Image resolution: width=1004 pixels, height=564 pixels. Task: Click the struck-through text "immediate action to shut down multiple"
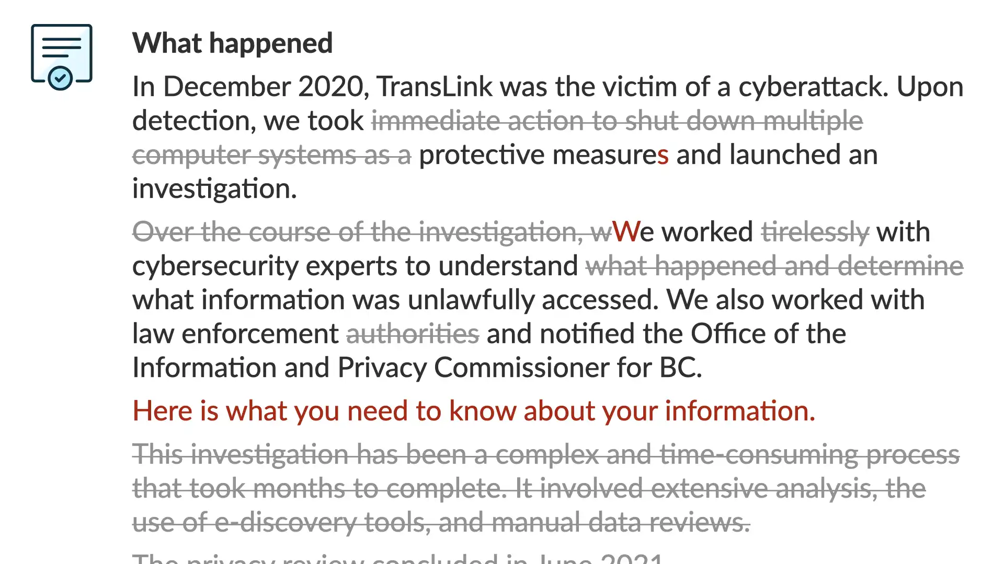(617, 121)
